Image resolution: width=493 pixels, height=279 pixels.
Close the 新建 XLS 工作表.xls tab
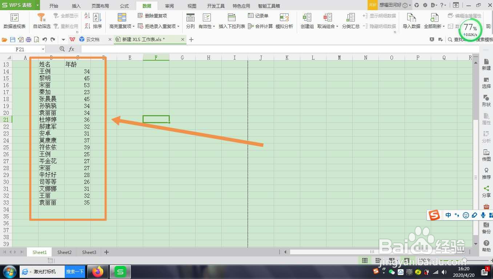183,39
